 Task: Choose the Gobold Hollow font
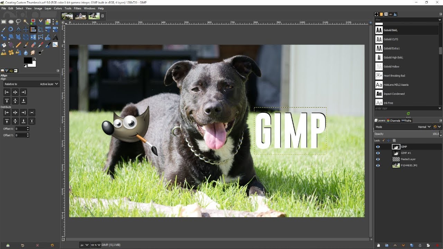(x=407, y=66)
